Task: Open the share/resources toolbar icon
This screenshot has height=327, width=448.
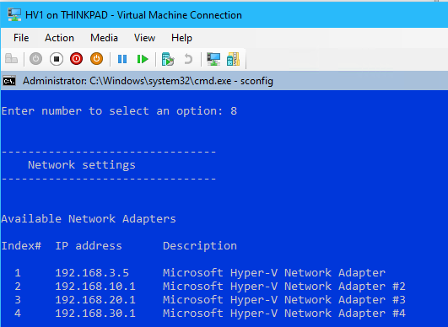Action: click(x=233, y=59)
